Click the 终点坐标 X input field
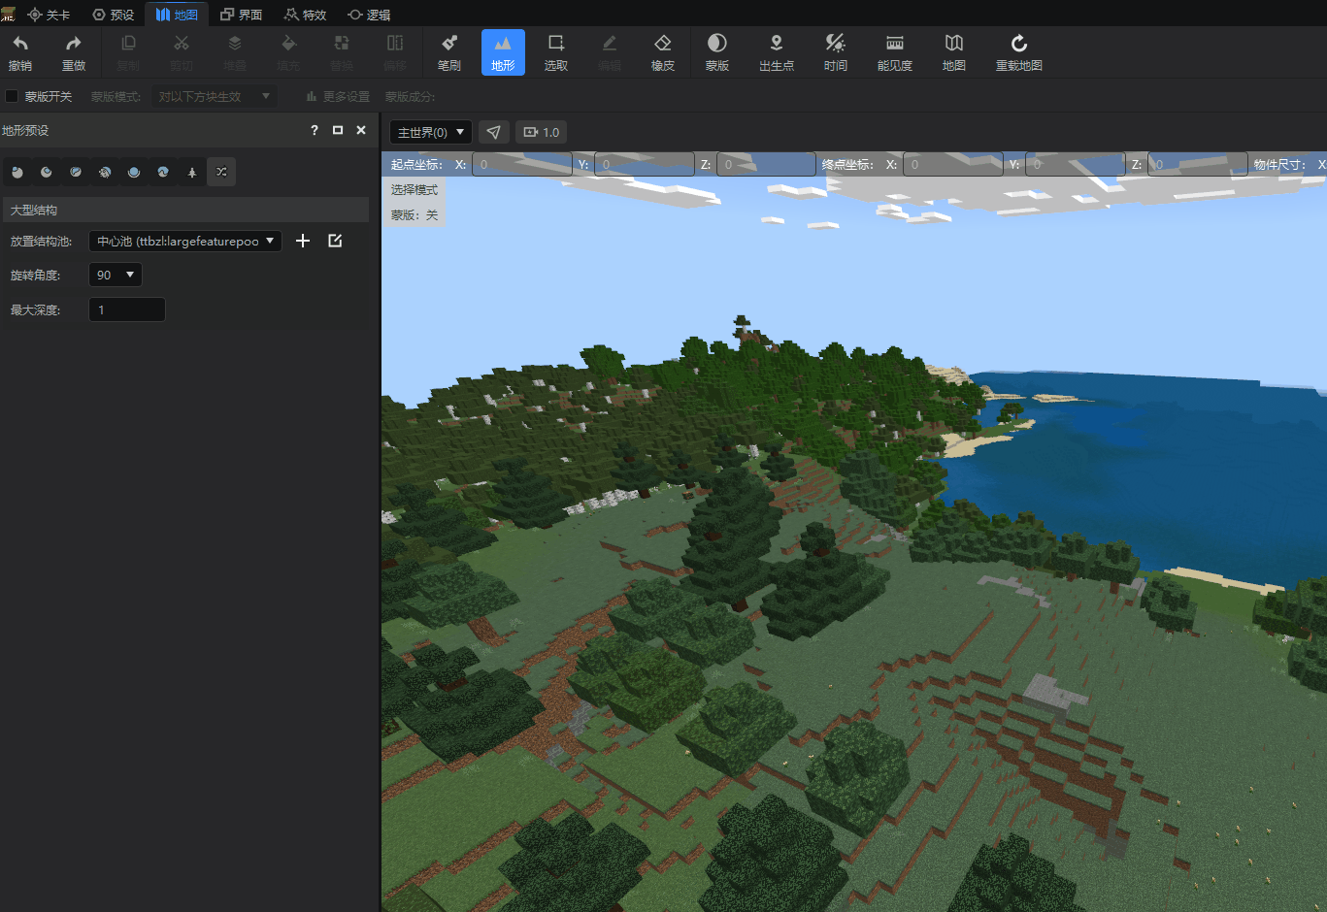Viewport: 1327px width, 912px height. (x=953, y=164)
